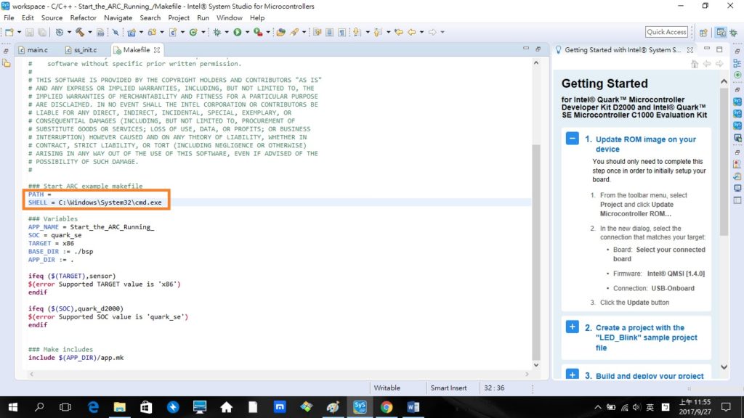
Task: Click the Build configuration gear icon
Action: point(60,32)
